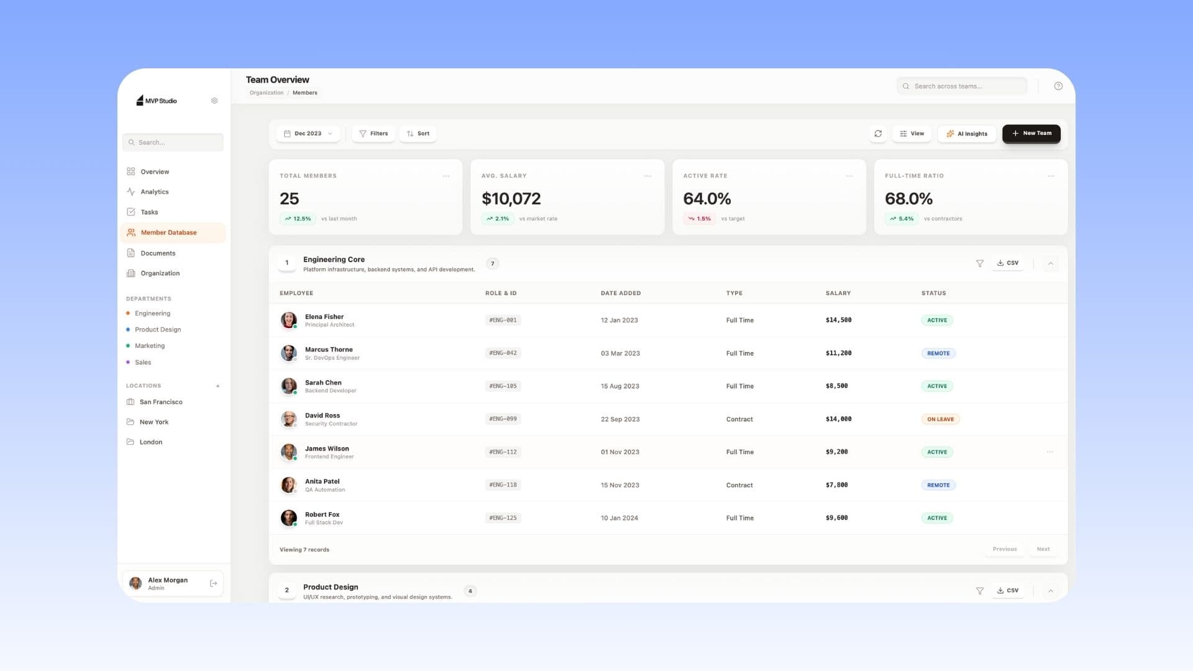The height and width of the screenshot is (671, 1193).
Task: Open settings gear next to MVP Studio logo
Action: [214, 100]
